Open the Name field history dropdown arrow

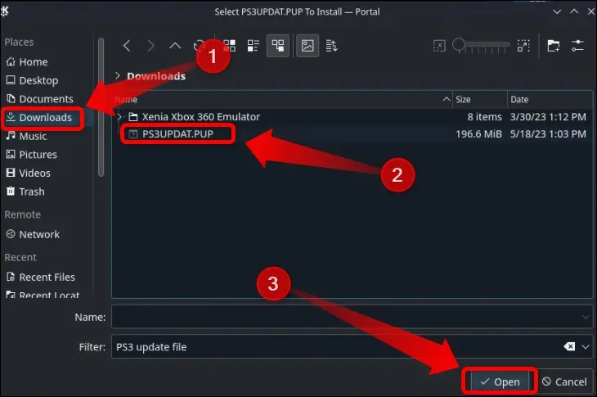click(x=586, y=317)
